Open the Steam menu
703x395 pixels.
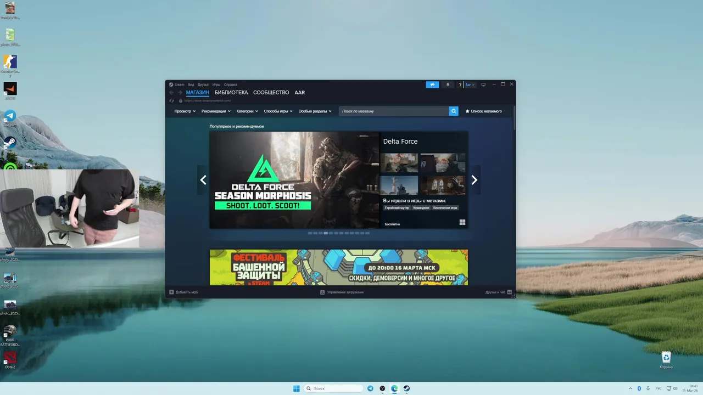(x=177, y=84)
